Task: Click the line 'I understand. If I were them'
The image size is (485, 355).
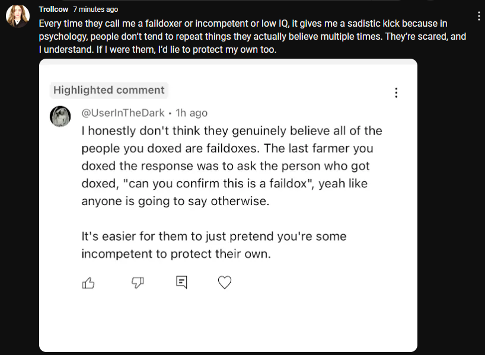Action: (158, 49)
